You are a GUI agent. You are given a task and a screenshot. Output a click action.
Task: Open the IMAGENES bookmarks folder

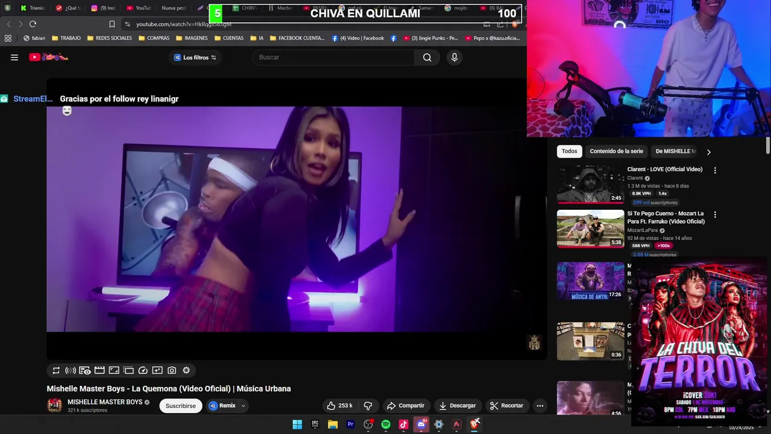point(192,38)
